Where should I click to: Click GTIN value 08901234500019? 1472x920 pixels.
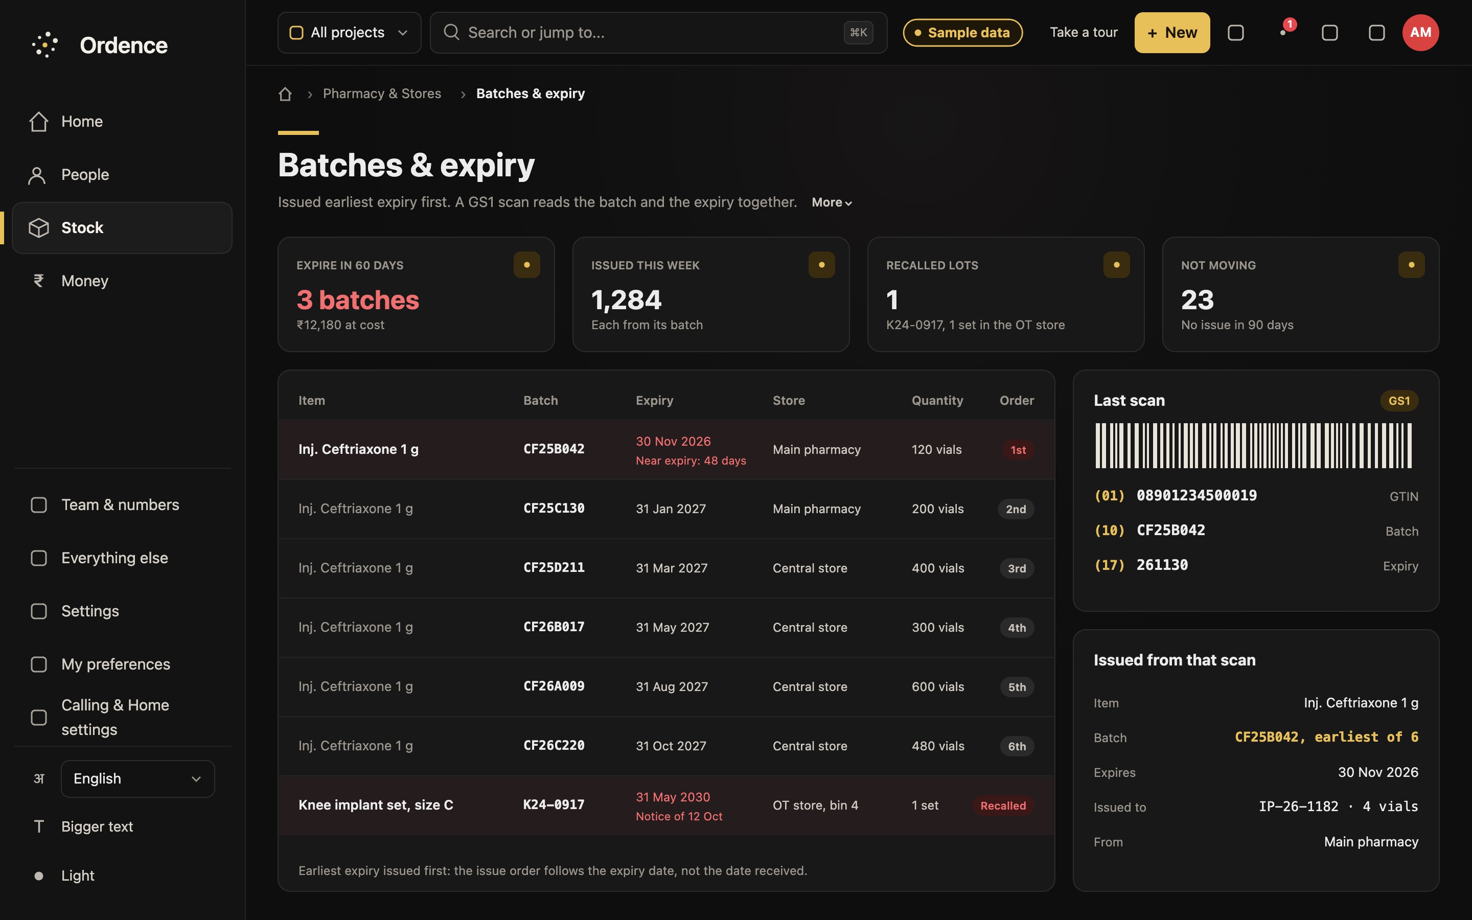click(x=1197, y=495)
